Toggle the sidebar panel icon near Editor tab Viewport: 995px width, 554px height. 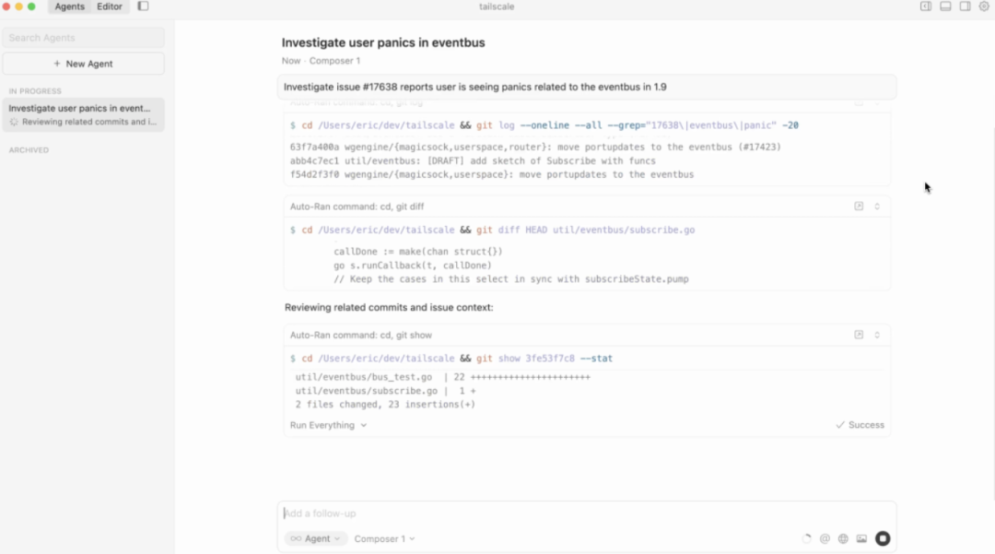(143, 6)
